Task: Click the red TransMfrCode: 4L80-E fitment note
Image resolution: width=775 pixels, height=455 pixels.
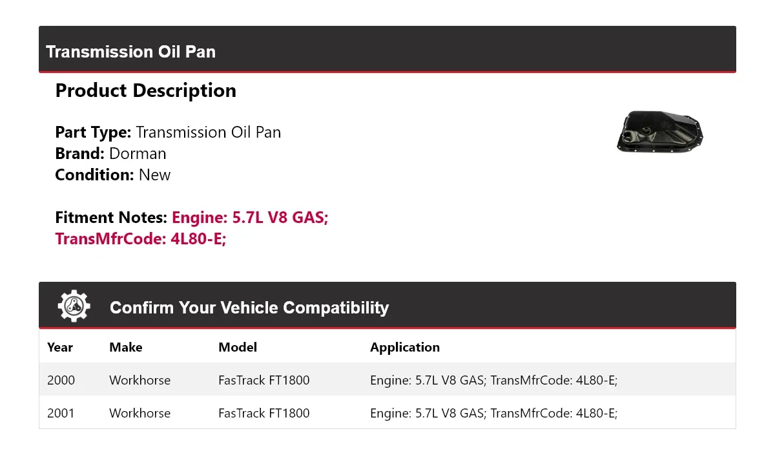Action: 141,239
